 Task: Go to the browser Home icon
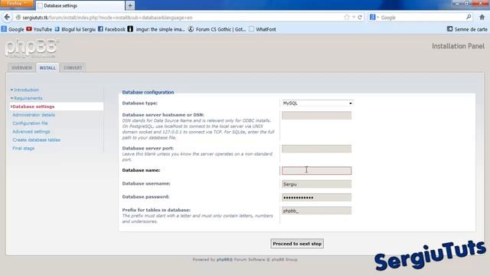click(482, 17)
